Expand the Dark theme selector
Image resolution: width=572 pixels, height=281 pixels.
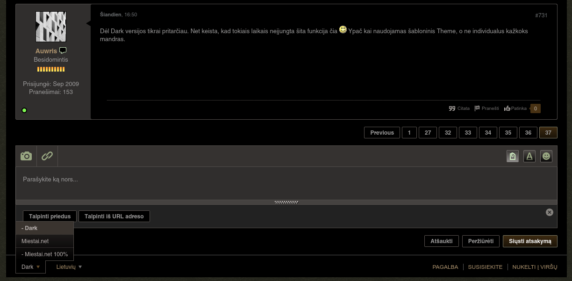click(30, 267)
